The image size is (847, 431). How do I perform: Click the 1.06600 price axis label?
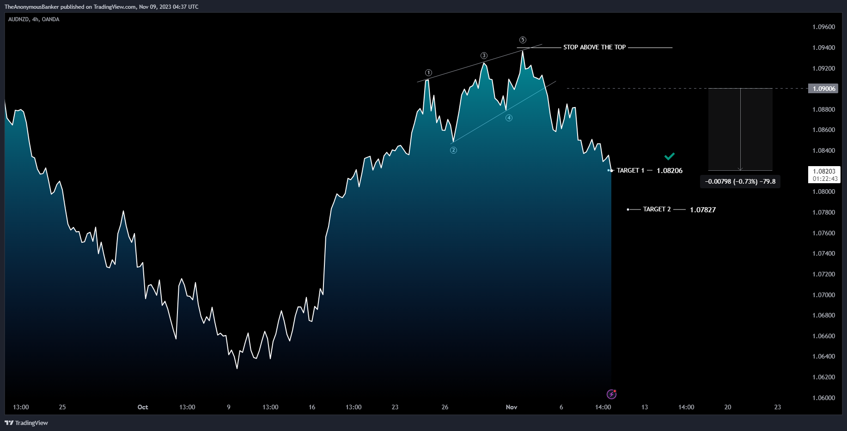pyautogui.click(x=823, y=336)
